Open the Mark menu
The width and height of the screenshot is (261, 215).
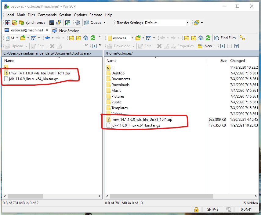pyautogui.click(x=21, y=15)
